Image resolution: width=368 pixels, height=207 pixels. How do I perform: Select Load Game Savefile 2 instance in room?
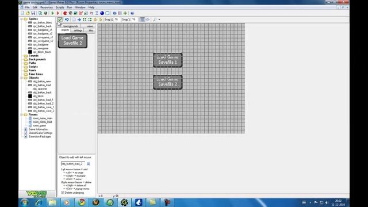tap(168, 82)
